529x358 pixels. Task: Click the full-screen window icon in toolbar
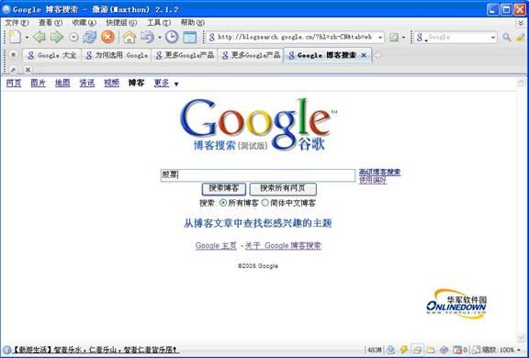pos(189,37)
